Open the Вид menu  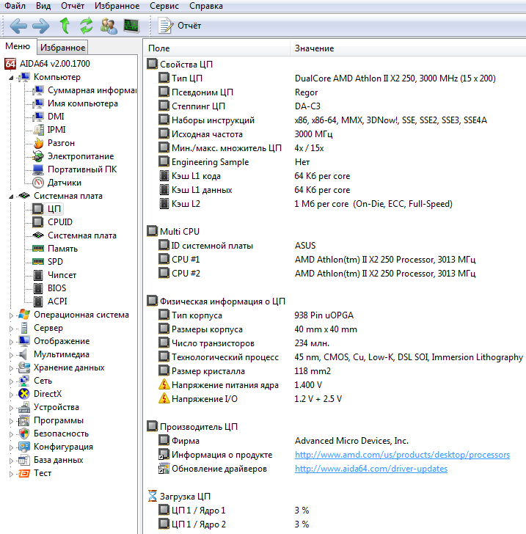[43, 6]
